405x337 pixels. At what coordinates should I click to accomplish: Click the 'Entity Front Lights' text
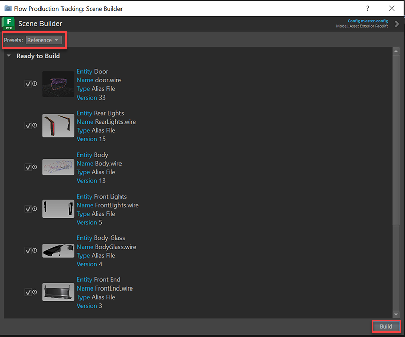point(102,197)
